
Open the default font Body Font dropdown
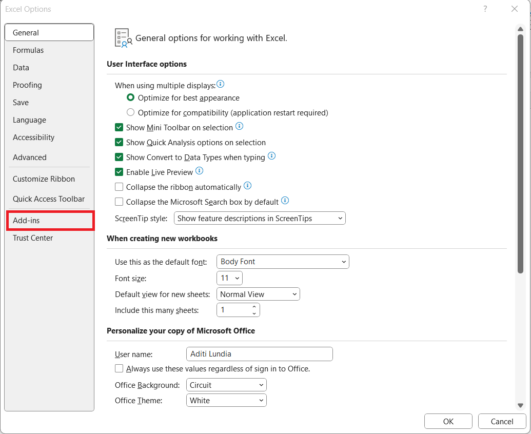pyautogui.click(x=283, y=262)
